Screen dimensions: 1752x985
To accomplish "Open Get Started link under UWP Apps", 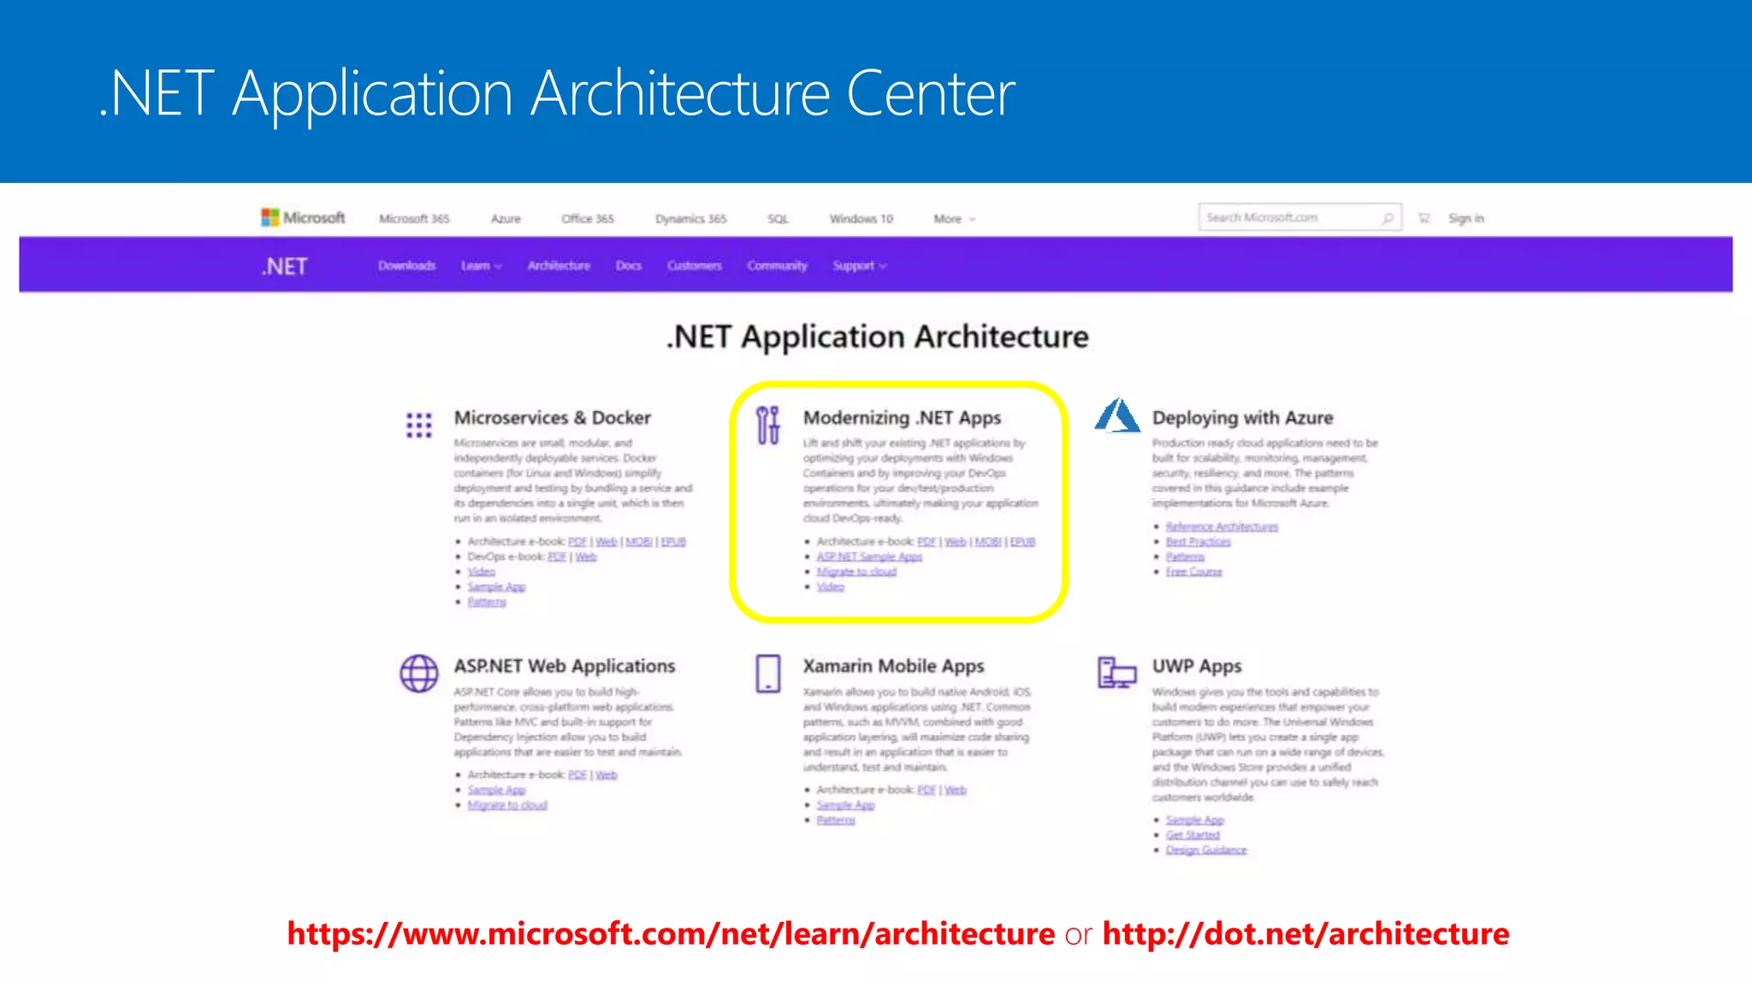I will coord(1193,835).
